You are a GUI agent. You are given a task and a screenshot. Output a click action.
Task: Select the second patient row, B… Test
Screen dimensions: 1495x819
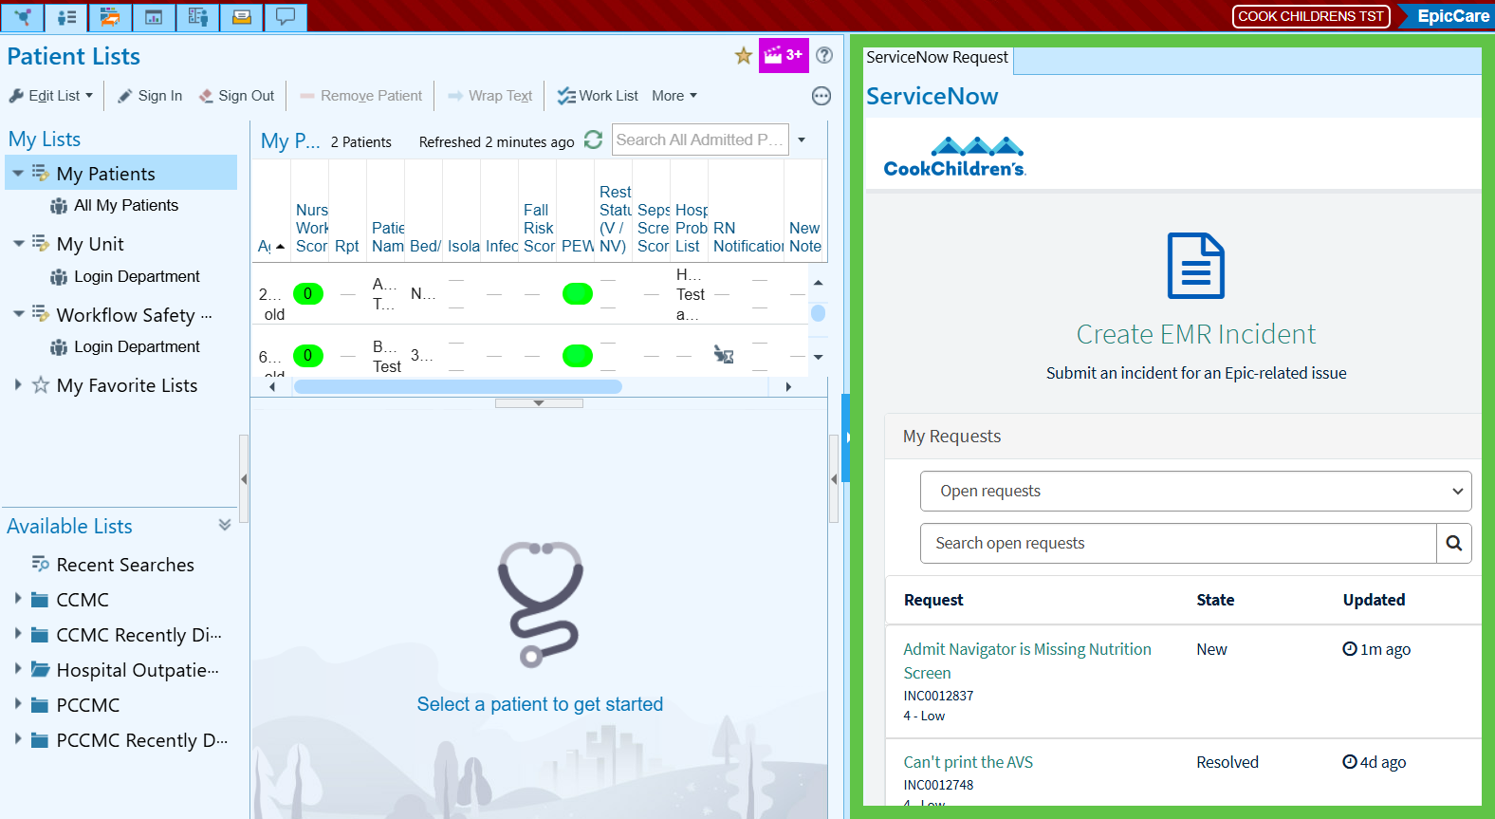[x=530, y=353]
